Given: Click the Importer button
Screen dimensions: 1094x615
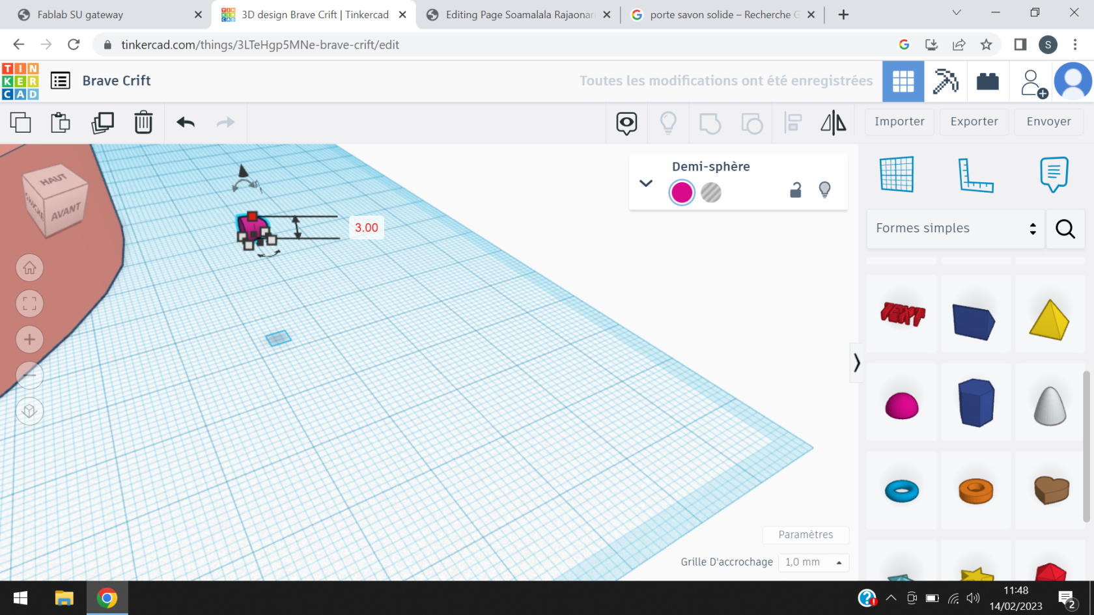Looking at the screenshot, I should [x=899, y=122].
